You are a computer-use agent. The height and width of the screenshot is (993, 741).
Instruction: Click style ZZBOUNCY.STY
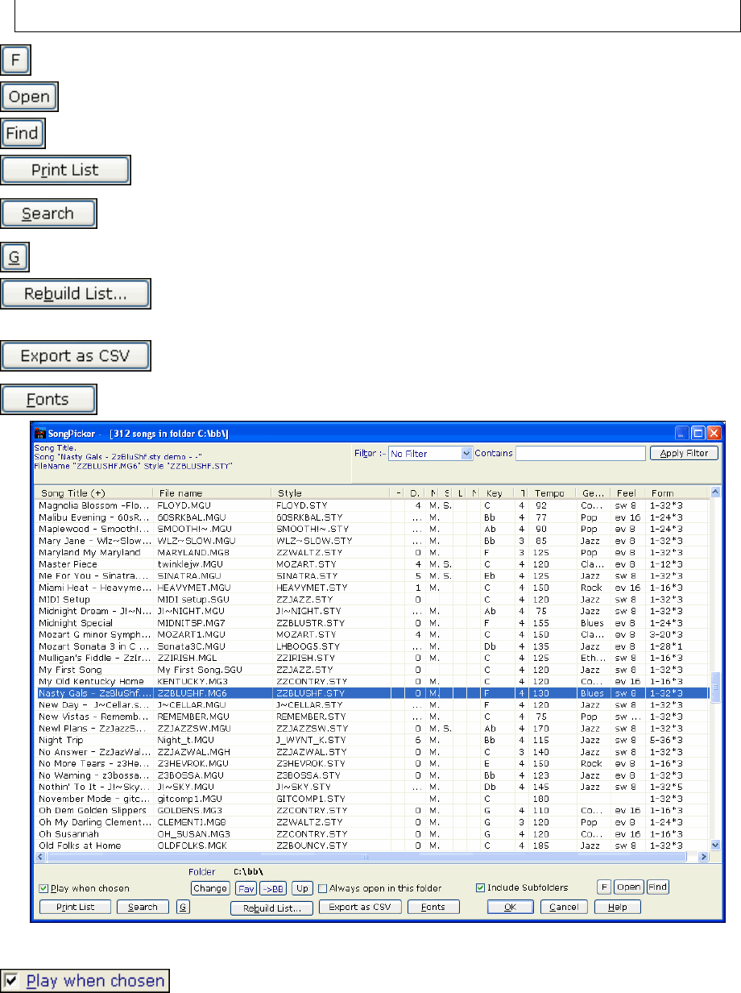click(x=311, y=845)
